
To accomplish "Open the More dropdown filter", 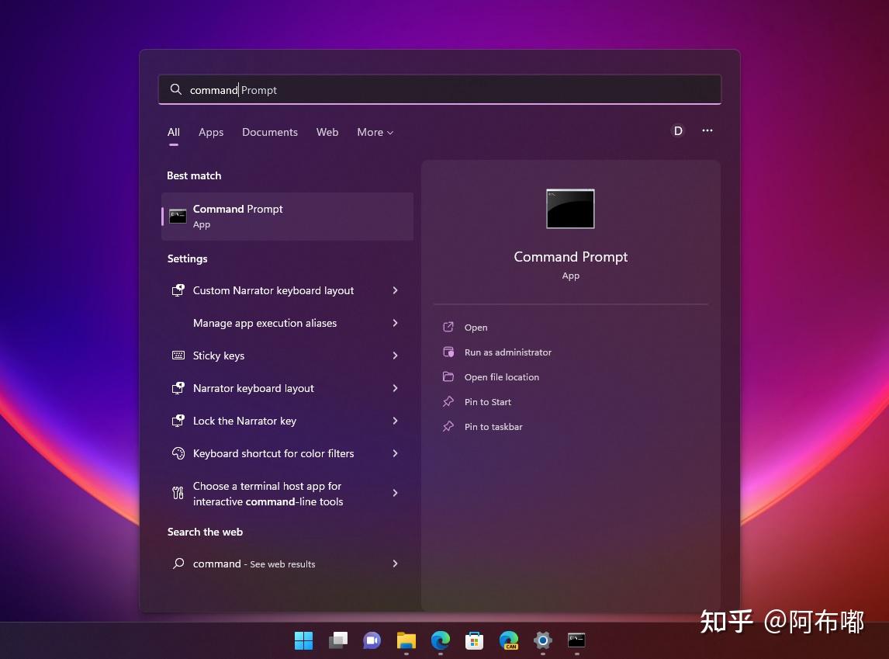I will 375,132.
